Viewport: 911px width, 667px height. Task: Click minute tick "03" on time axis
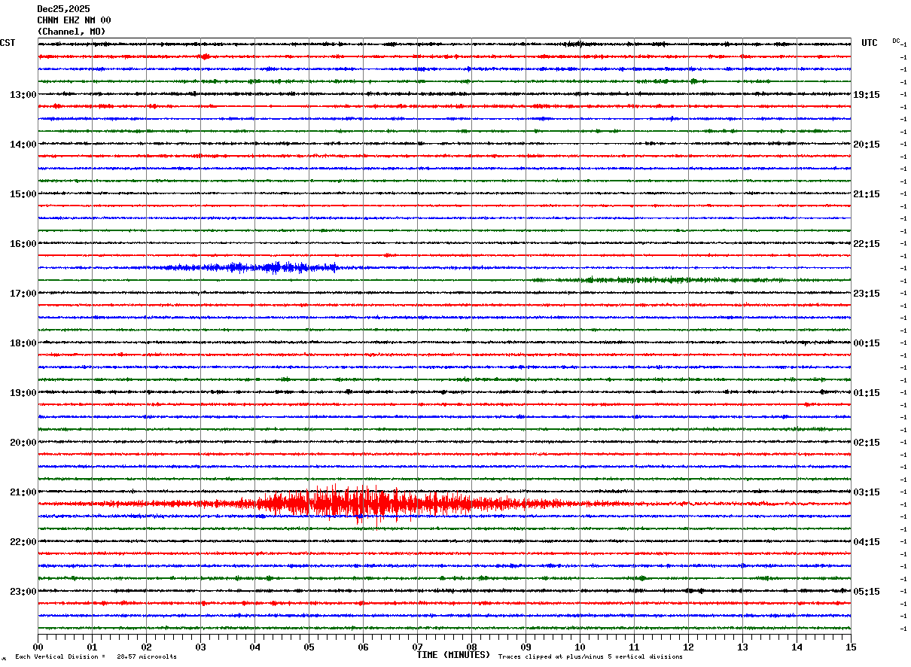click(x=200, y=647)
